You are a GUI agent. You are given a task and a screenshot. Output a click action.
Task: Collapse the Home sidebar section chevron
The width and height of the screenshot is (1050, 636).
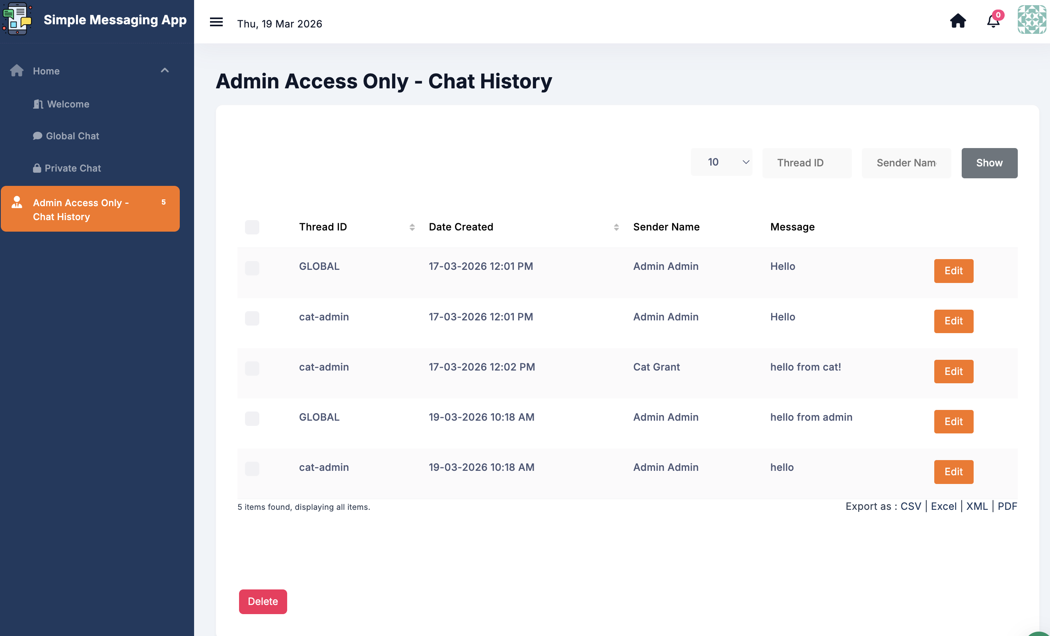(x=165, y=70)
